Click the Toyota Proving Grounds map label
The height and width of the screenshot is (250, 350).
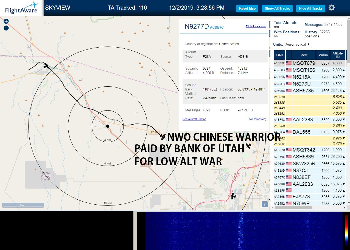coord(46,176)
